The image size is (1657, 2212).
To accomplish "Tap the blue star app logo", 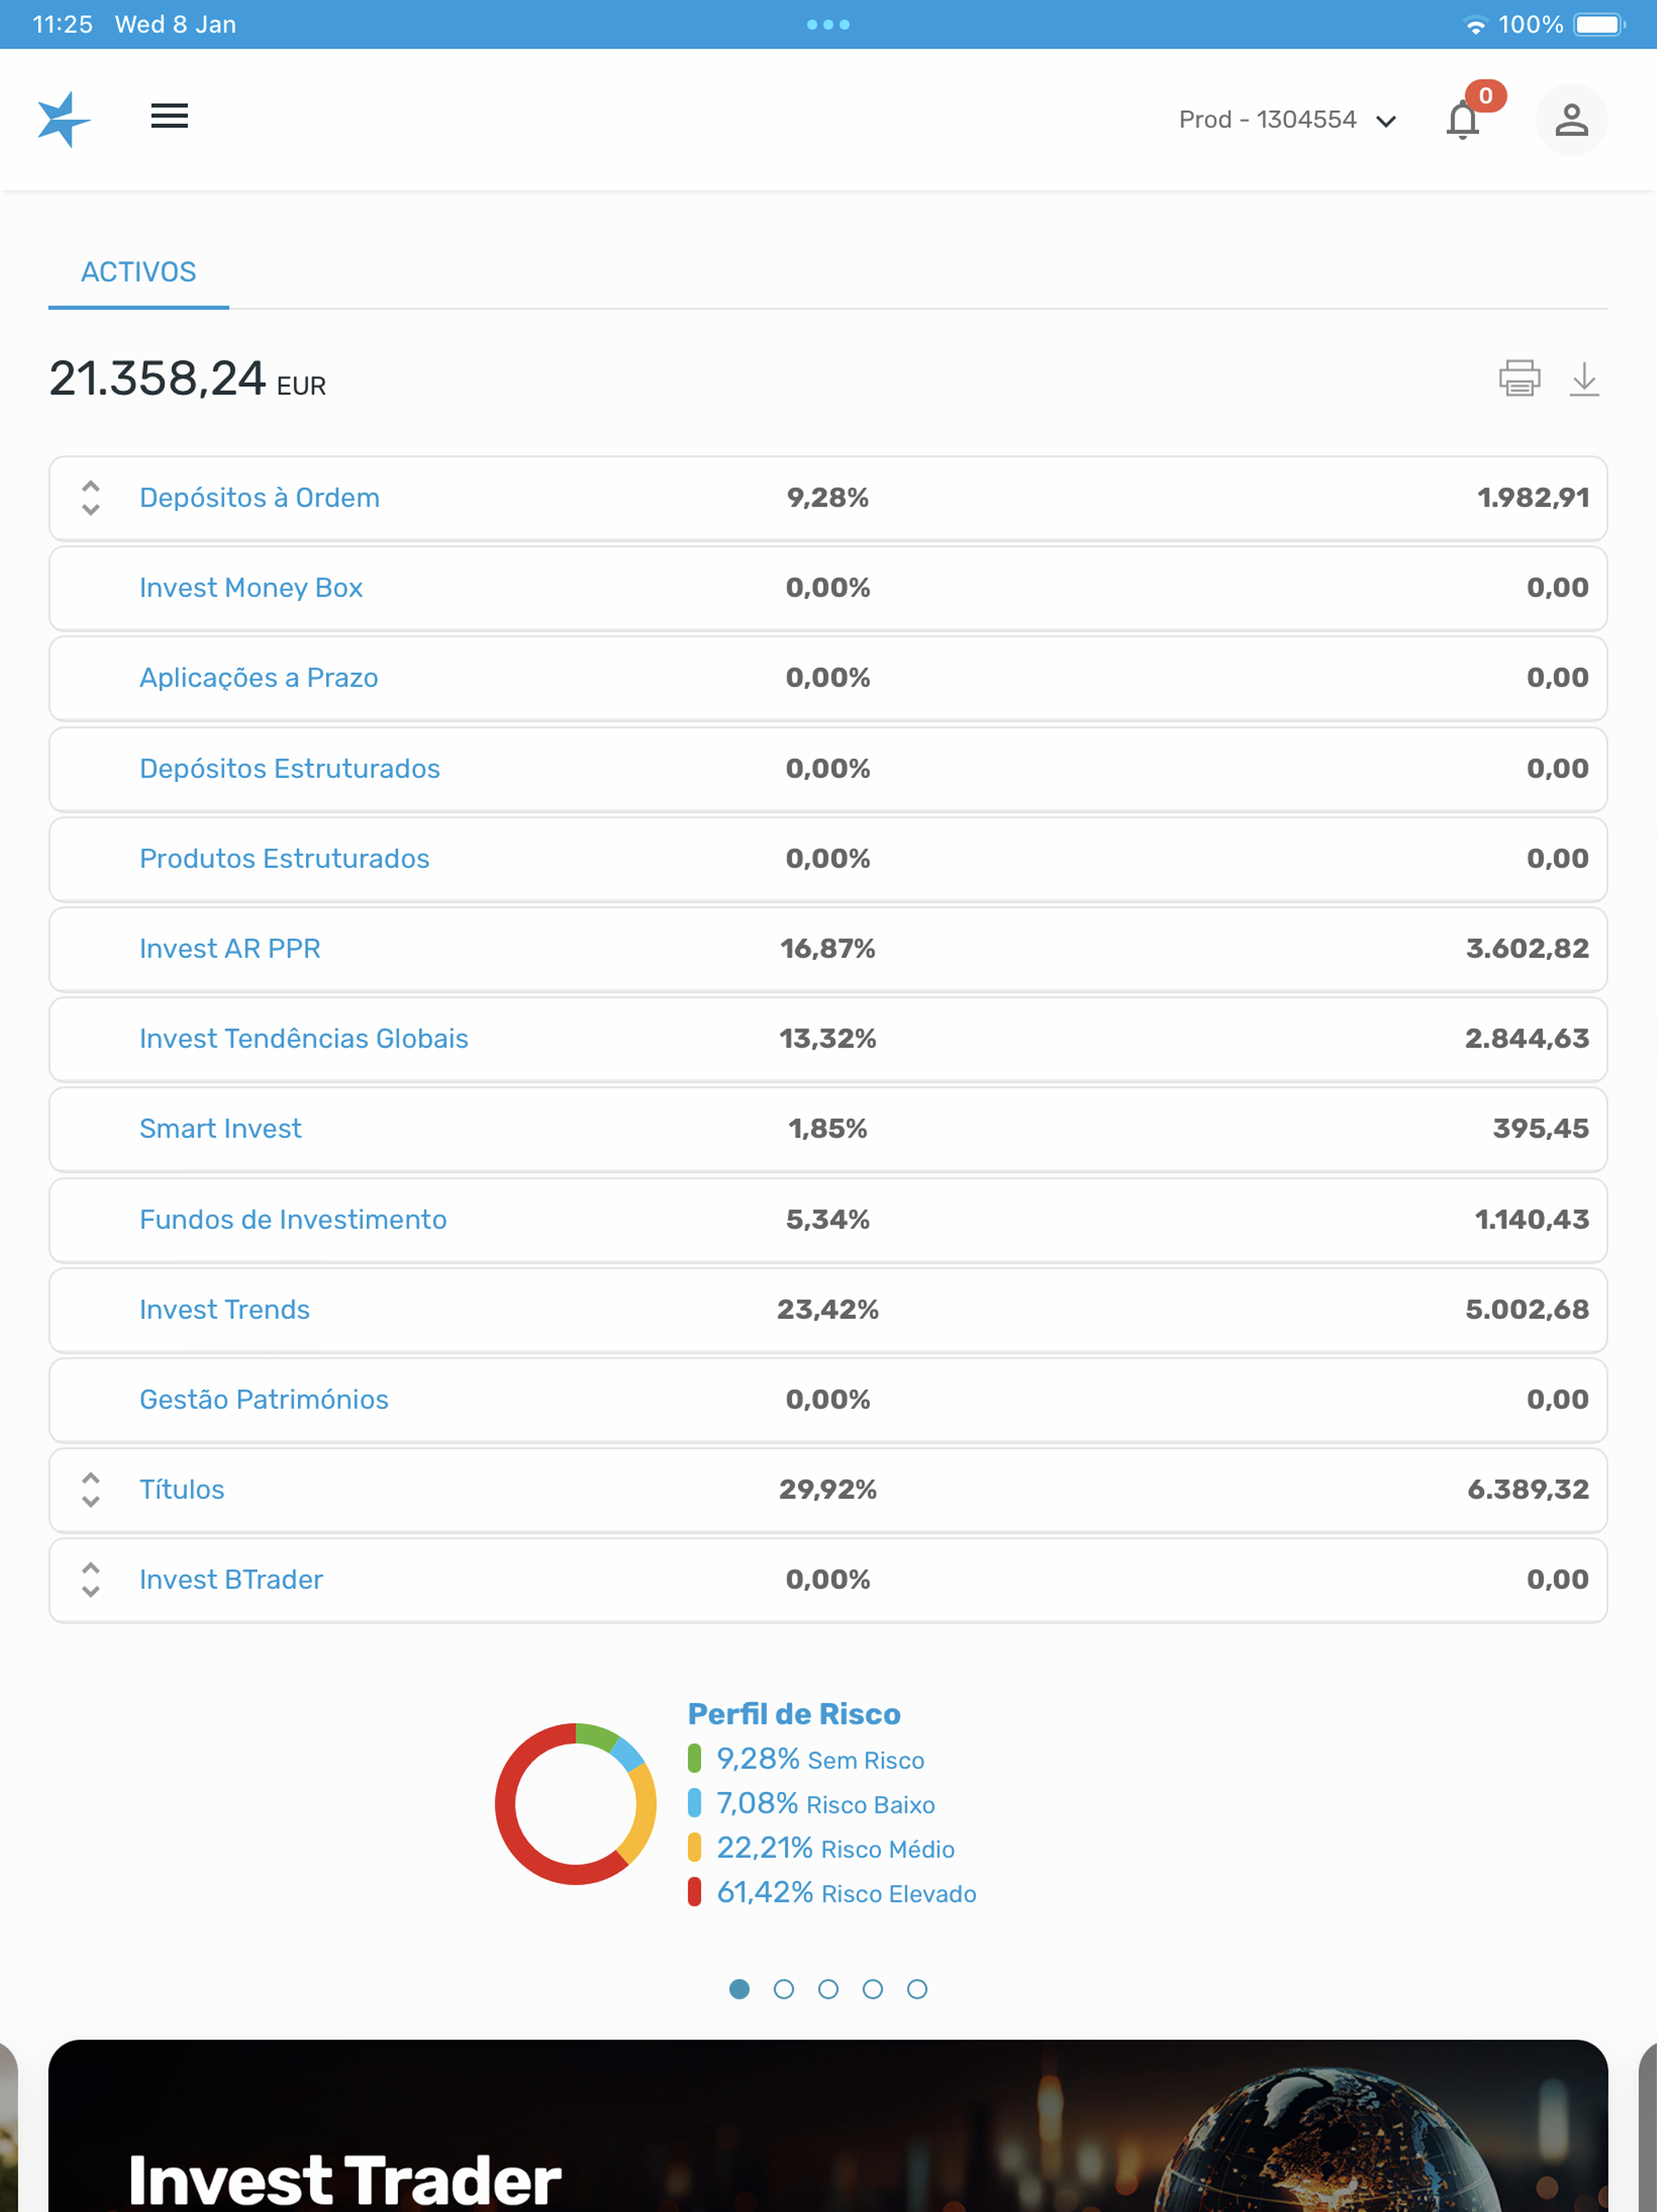I will coord(64,119).
